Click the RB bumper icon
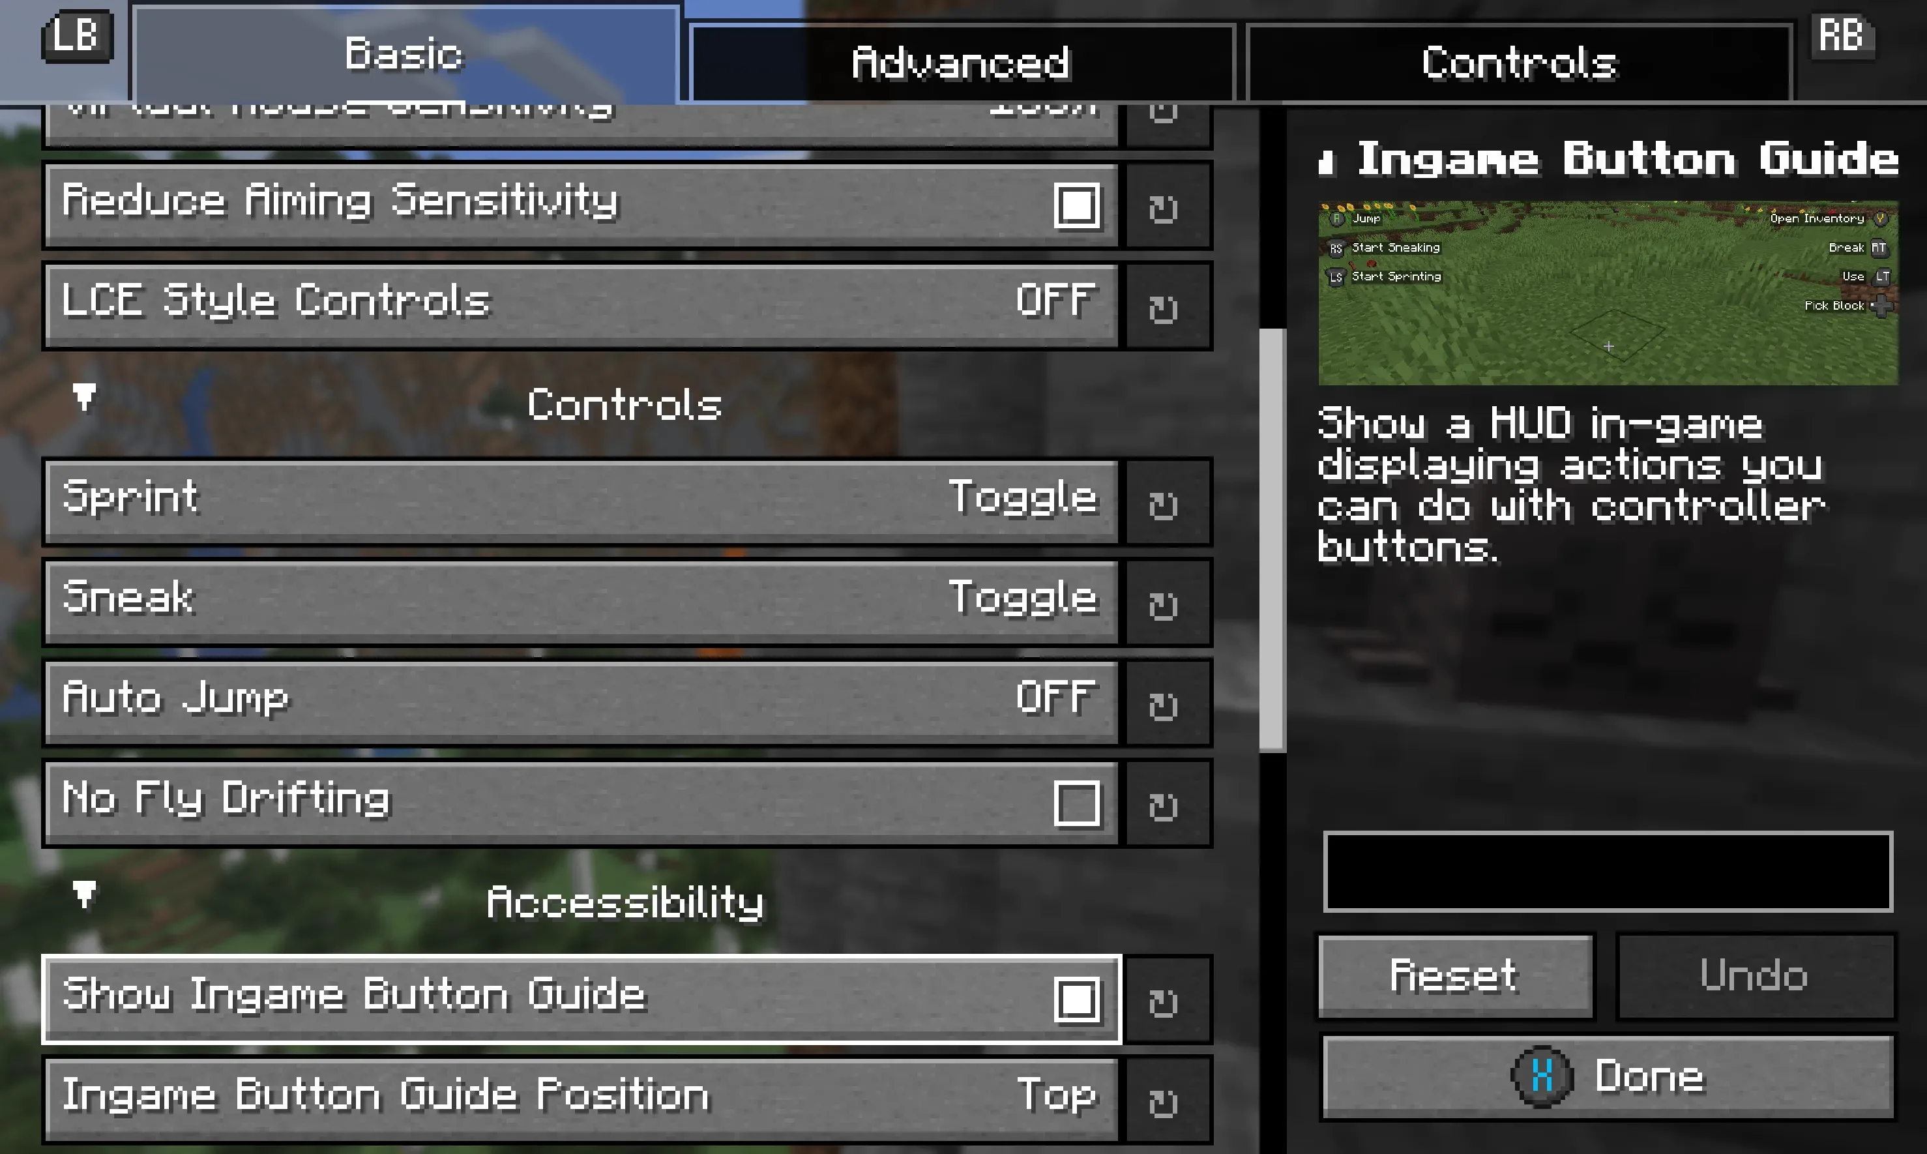The height and width of the screenshot is (1154, 1927). (1842, 36)
